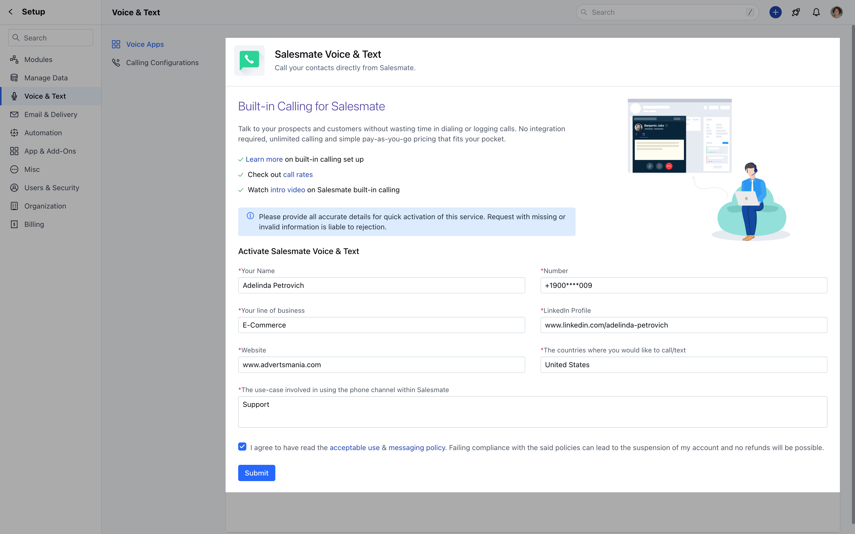
Task: Switch to Calling Configurations
Action: [162, 63]
